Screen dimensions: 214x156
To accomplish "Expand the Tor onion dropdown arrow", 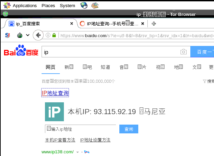I will pos(28,35).
